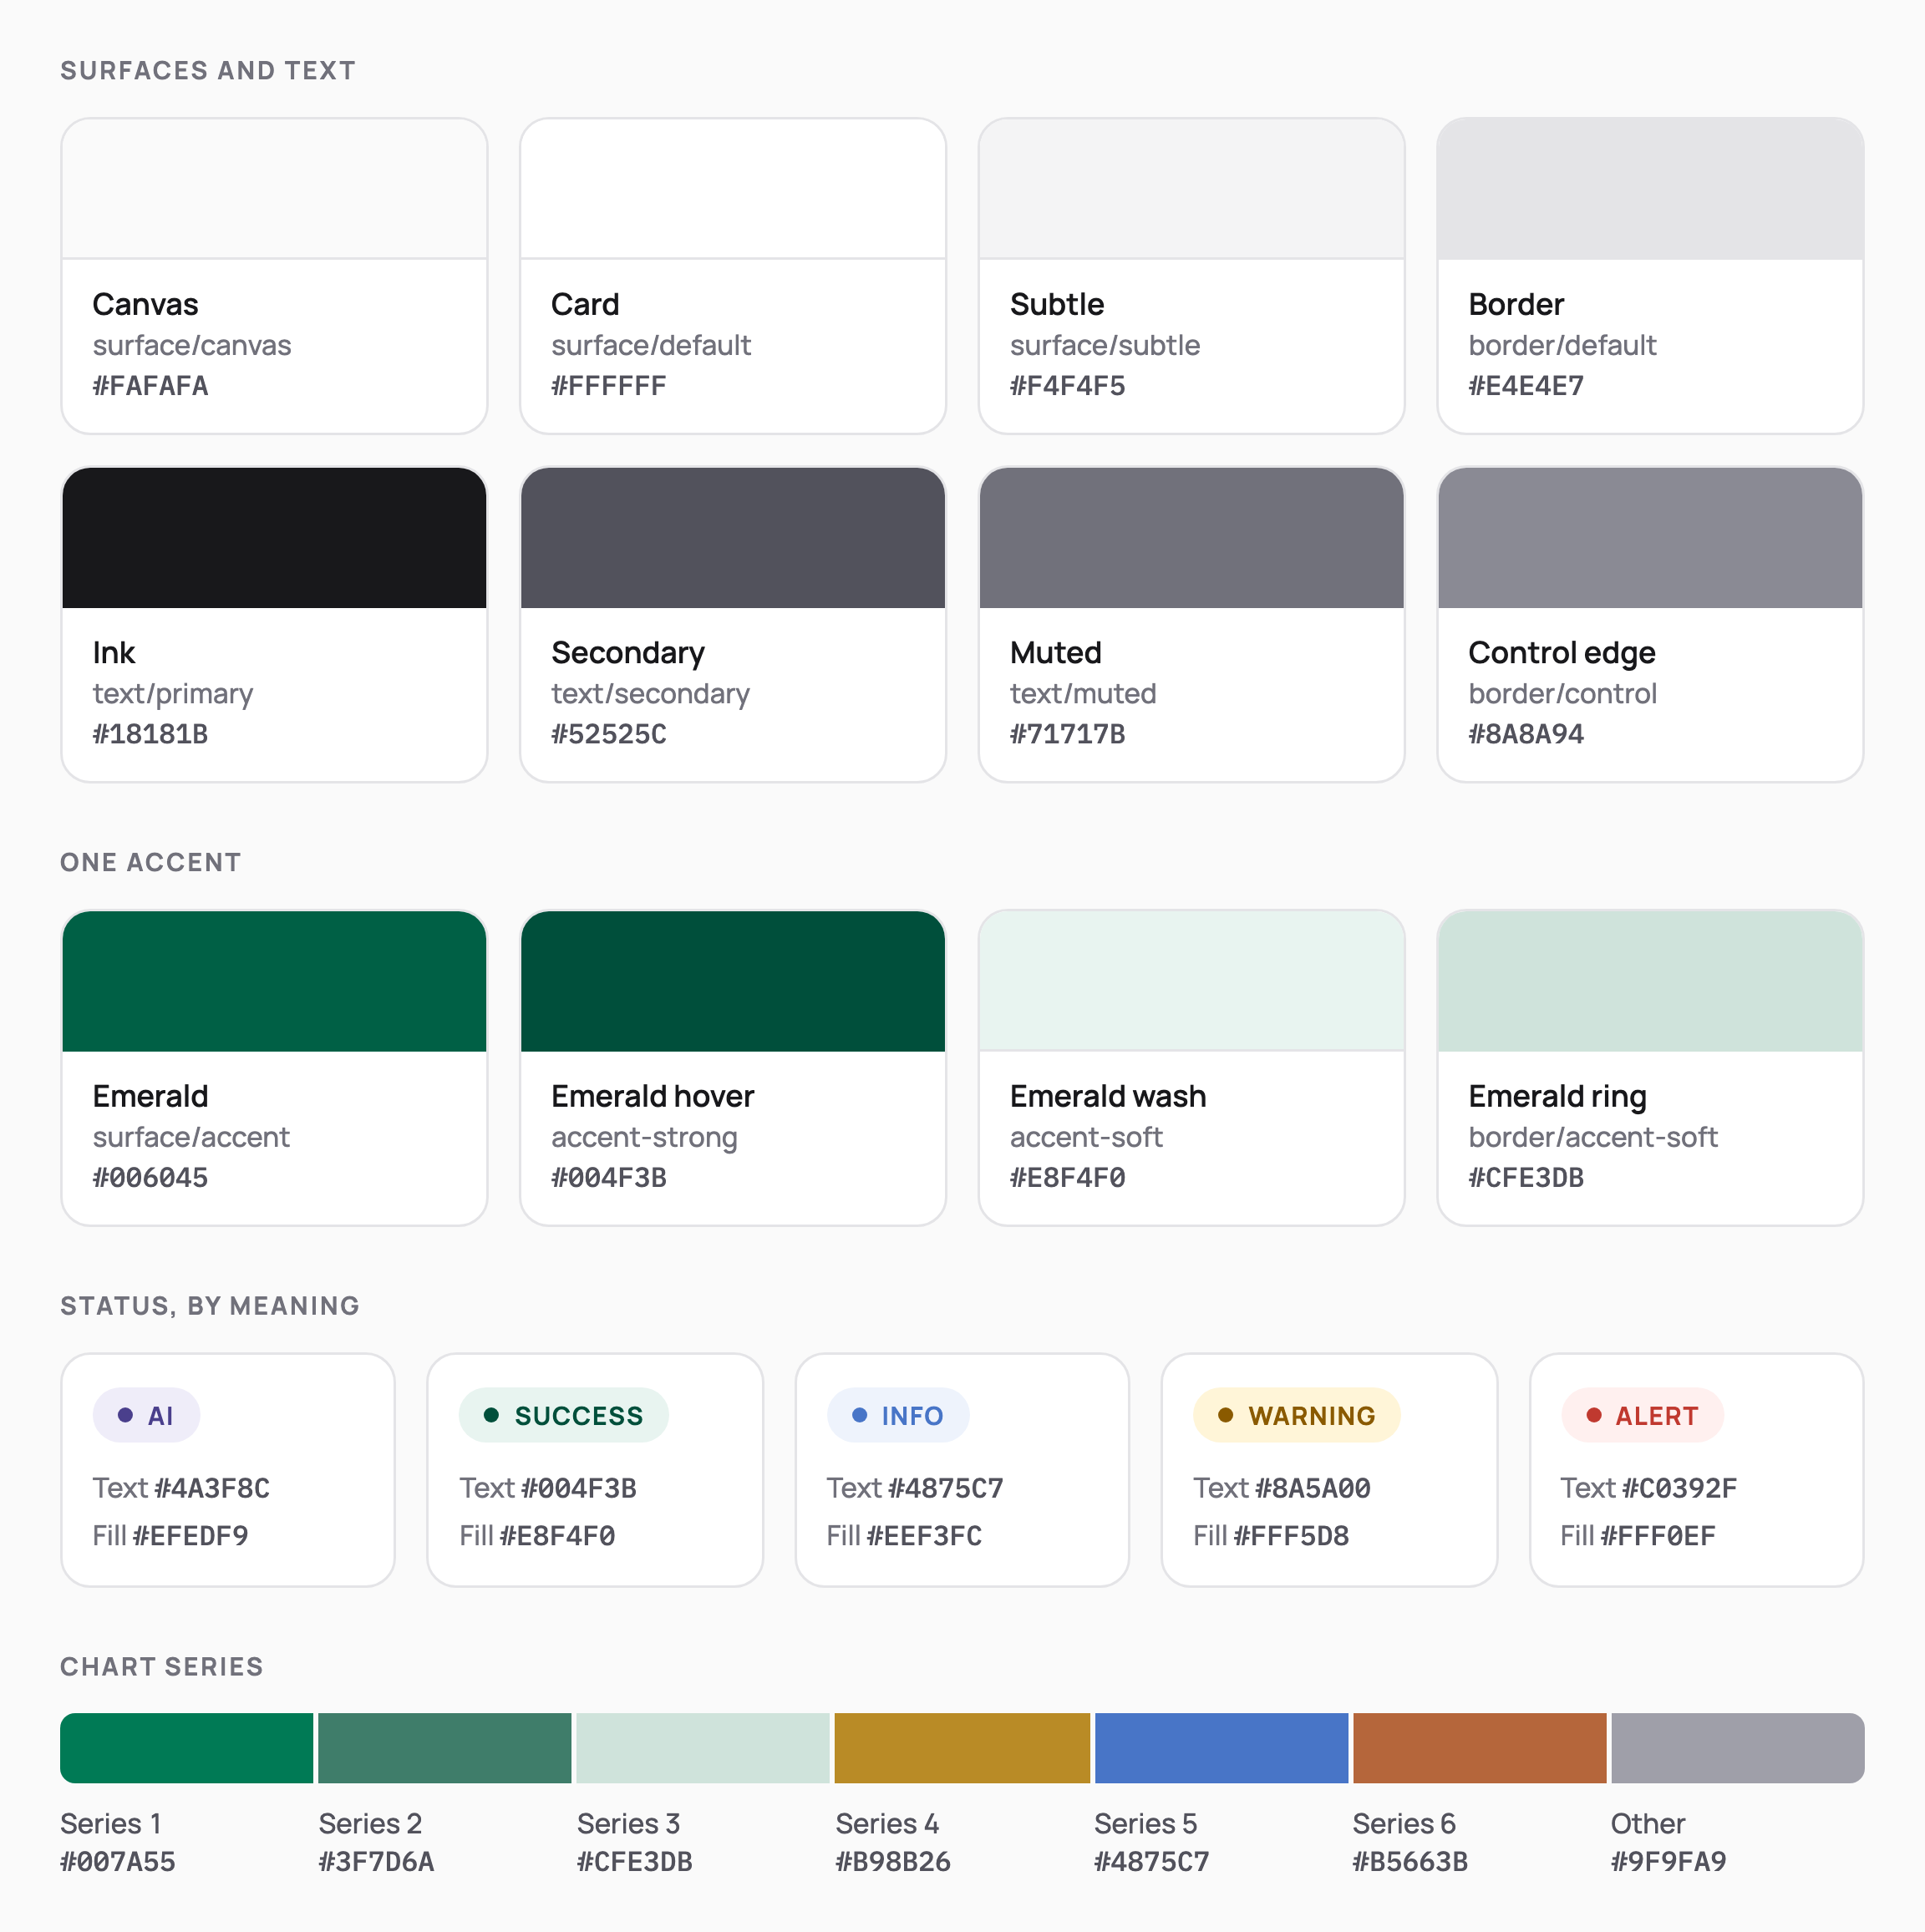Click the ONE ACCENT heading
1925x1932 pixels.
pyautogui.click(x=151, y=863)
